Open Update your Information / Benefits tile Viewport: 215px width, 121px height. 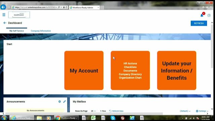tap(177, 71)
